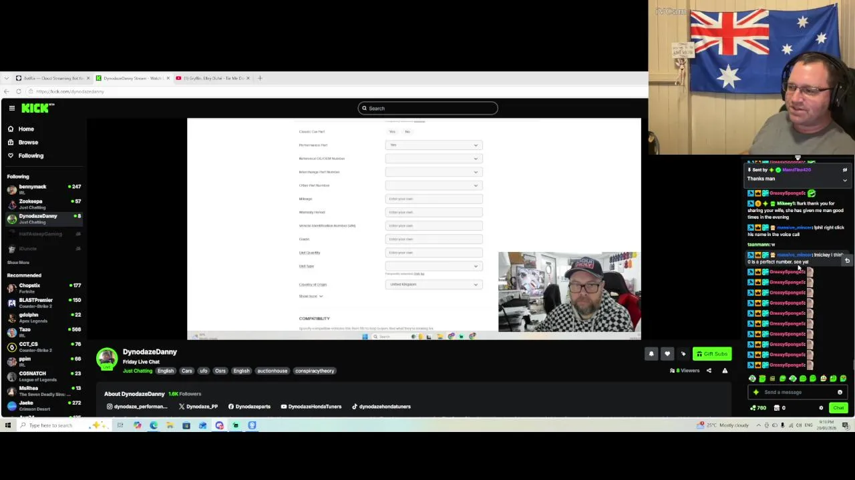Open Microsoft Edge from the taskbar
Image resolution: width=855 pixels, height=480 pixels.
pos(154,425)
